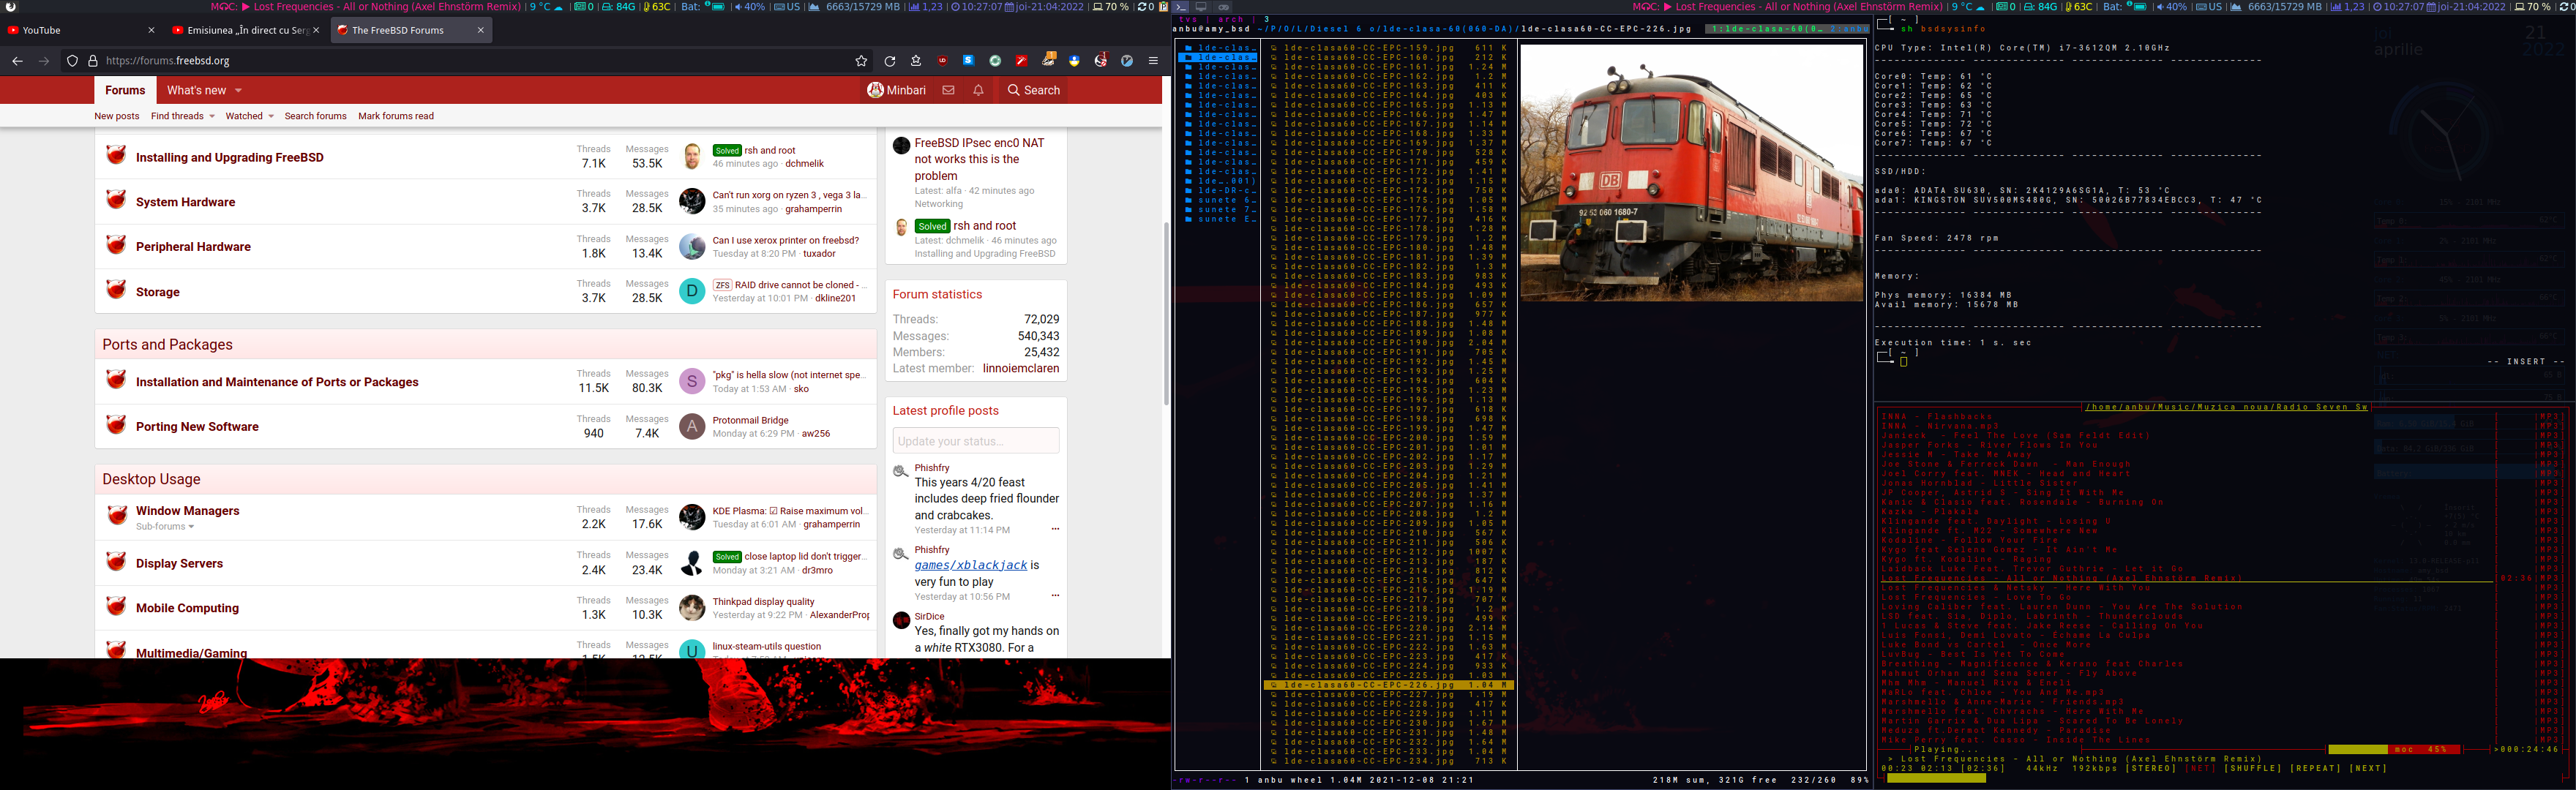This screenshot has width=2576, height=790.
Task: Click the Ukraine shield extension icon
Action: 1074,61
